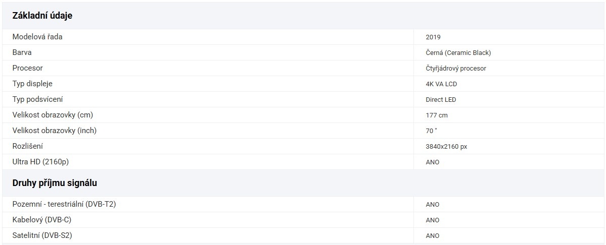Click the Základní údaje section header

(x=42, y=16)
